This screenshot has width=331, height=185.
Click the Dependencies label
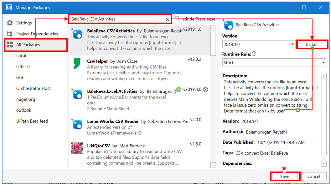coord(237,163)
